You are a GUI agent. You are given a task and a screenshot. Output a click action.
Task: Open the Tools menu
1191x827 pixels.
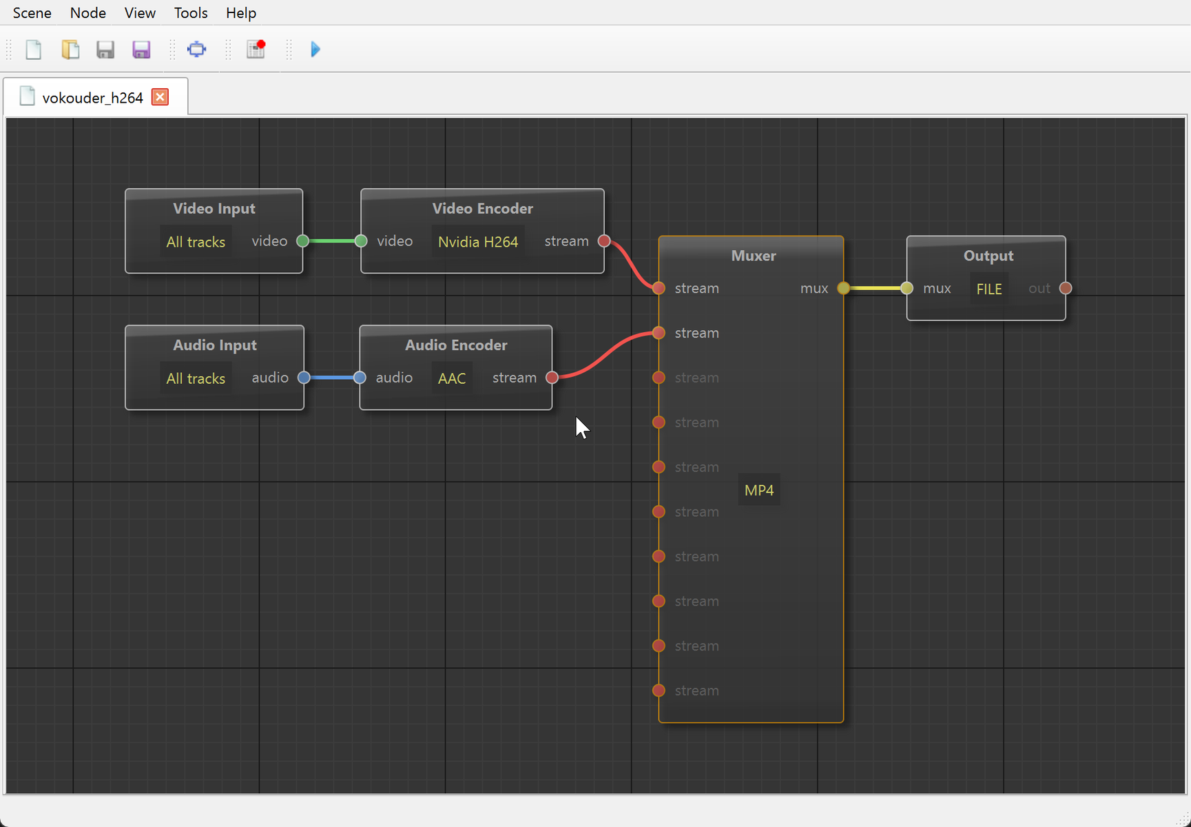click(191, 13)
